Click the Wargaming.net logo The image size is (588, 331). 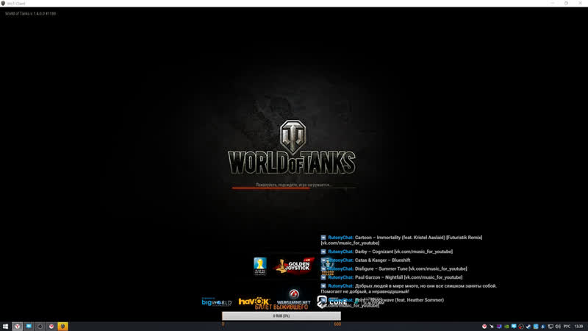[293, 297]
